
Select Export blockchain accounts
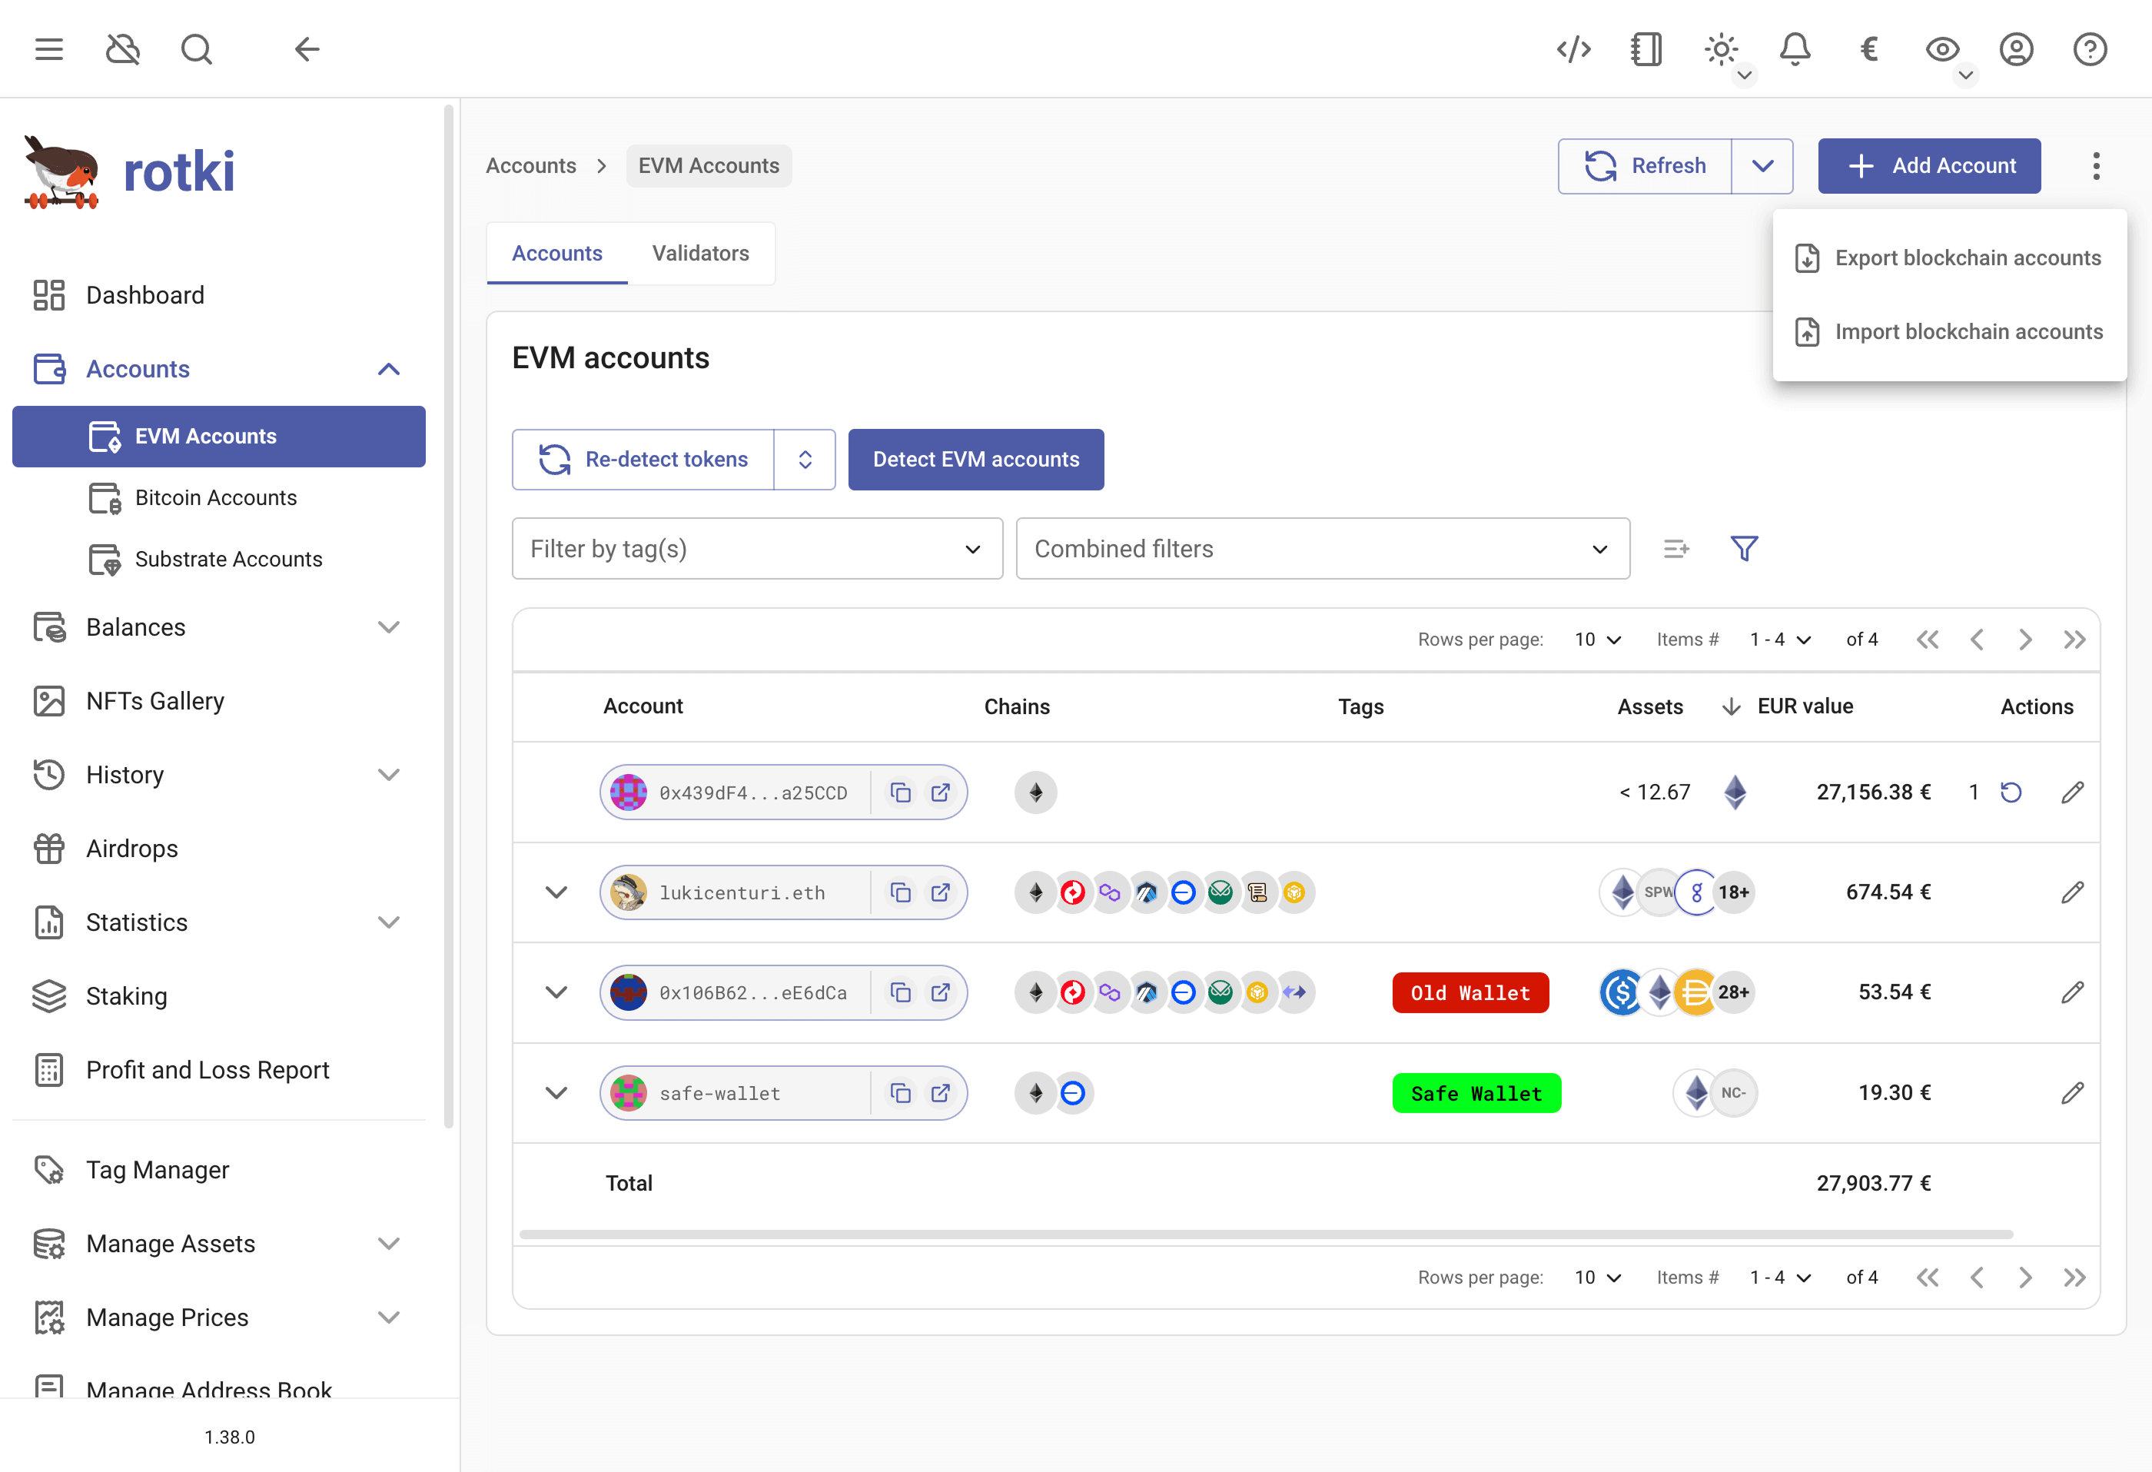click(1949, 258)
